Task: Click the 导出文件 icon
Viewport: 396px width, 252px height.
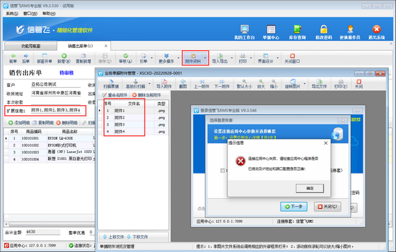Action: [319, 84]
